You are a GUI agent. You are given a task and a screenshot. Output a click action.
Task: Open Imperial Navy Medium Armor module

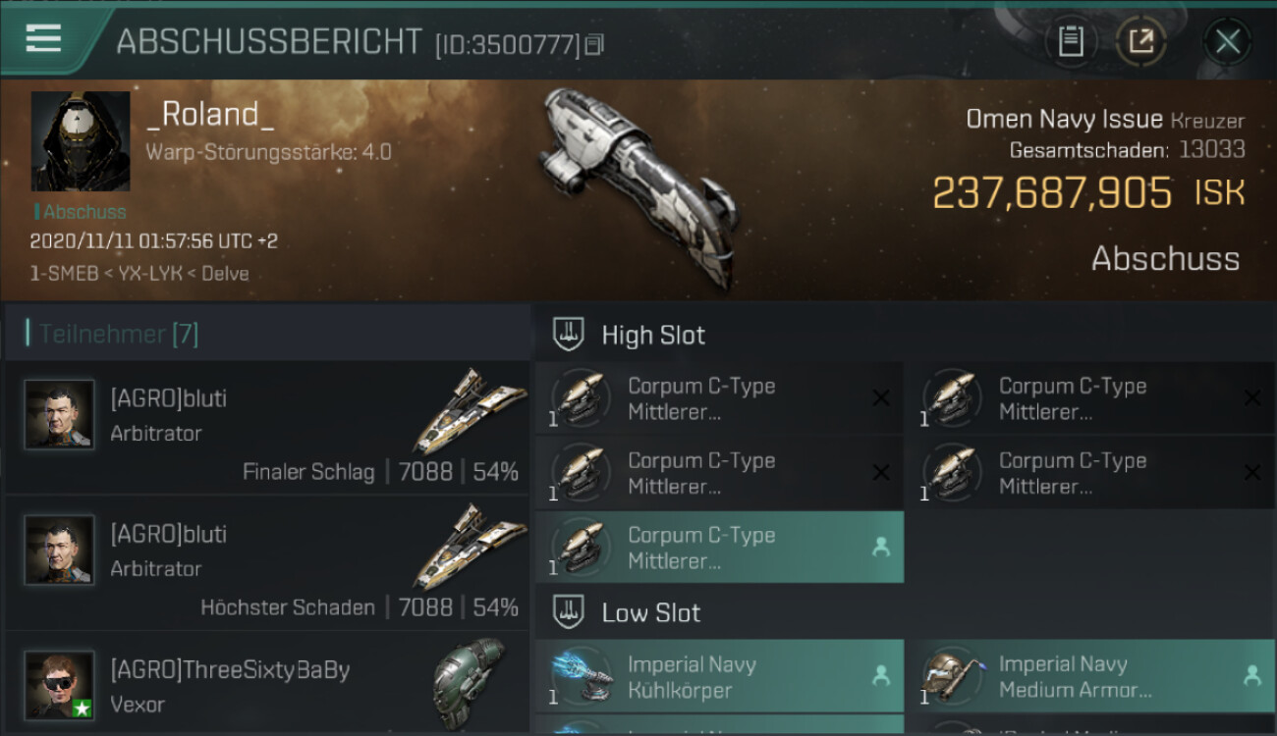click(x=1092, y=677)
